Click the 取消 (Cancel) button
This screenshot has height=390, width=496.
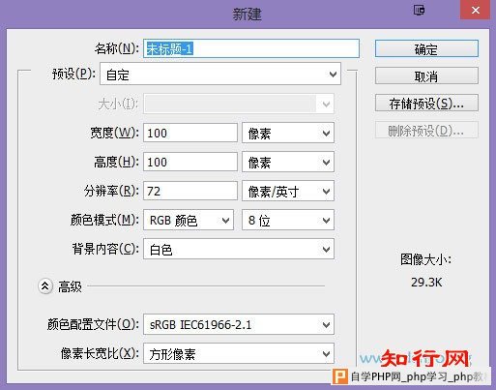point(426,75)
